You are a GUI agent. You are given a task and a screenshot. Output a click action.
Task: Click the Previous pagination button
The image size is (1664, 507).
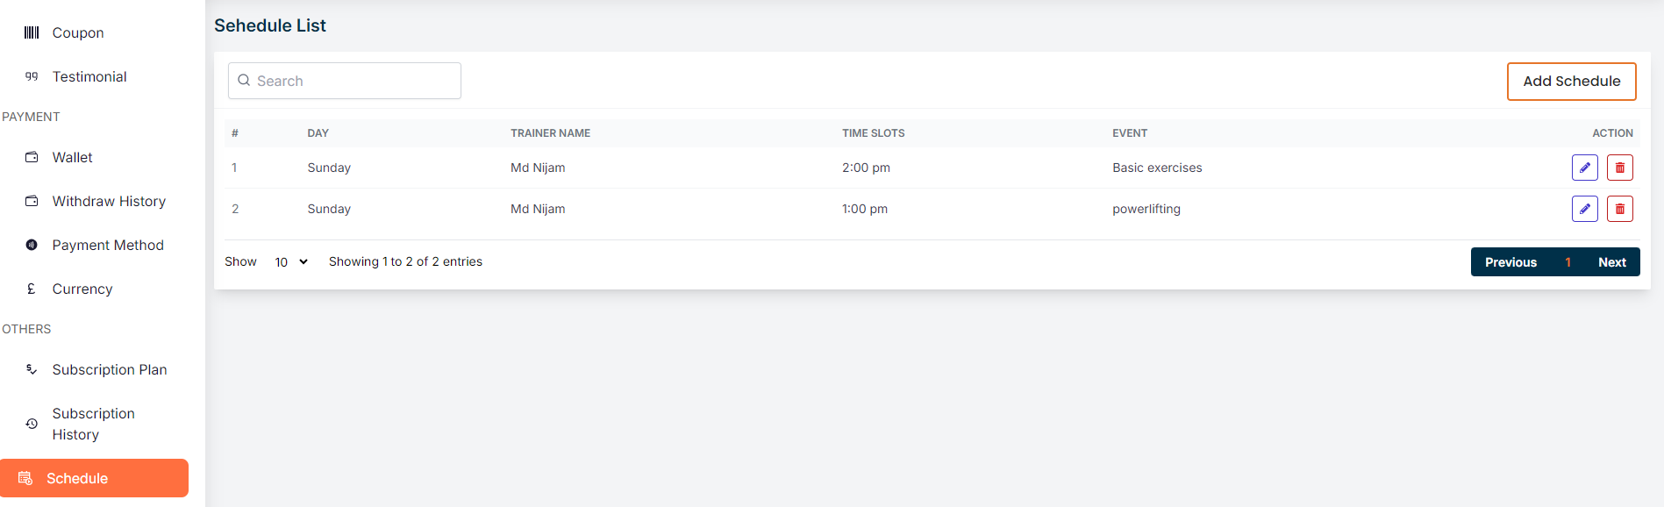pos(1510,262)
